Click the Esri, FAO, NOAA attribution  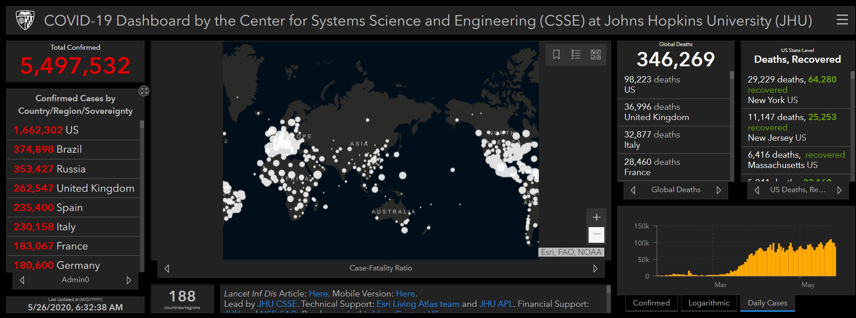point(571,252)
